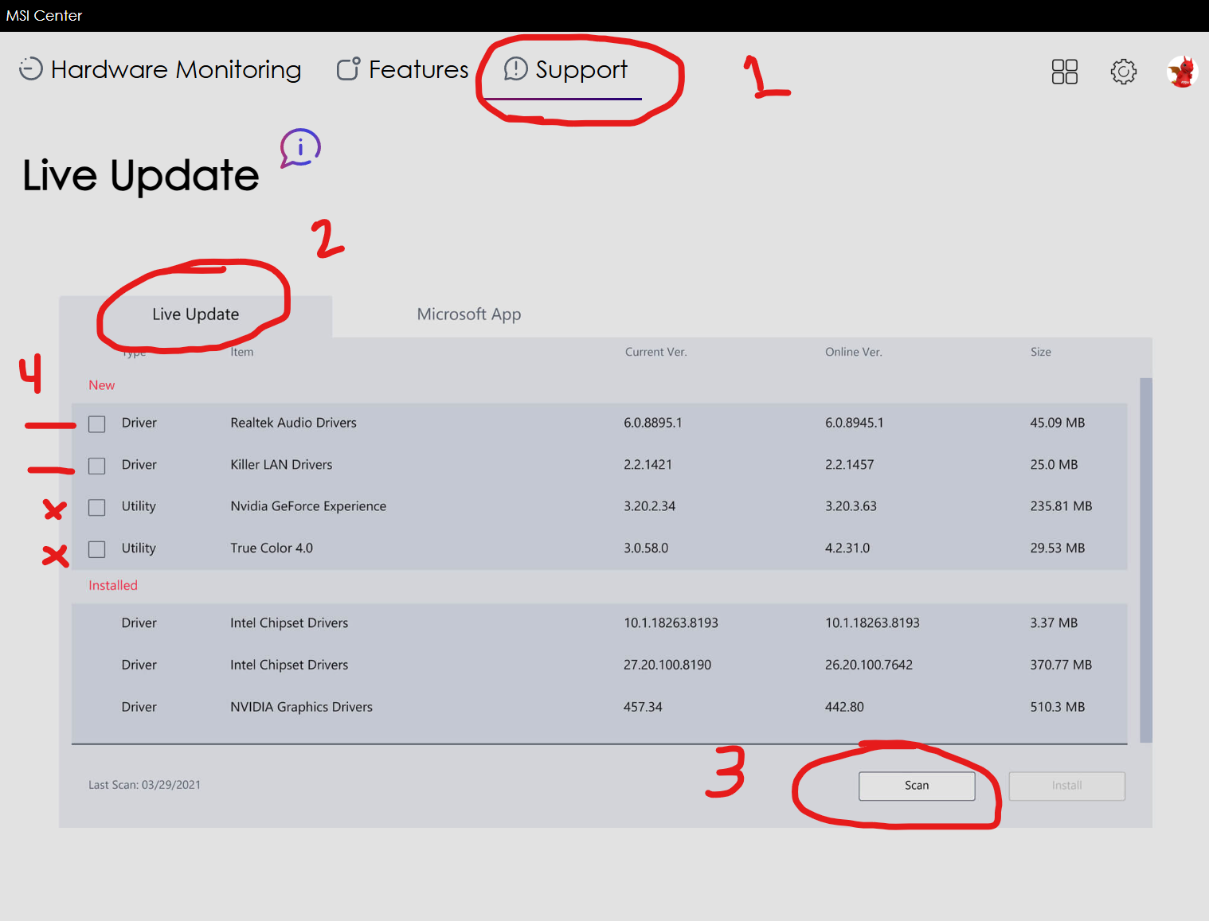Image resolution: width=1209 pixels, height=921 pixels.
Task: Open settings via the gear icon
Action: tap(1123, 72)
